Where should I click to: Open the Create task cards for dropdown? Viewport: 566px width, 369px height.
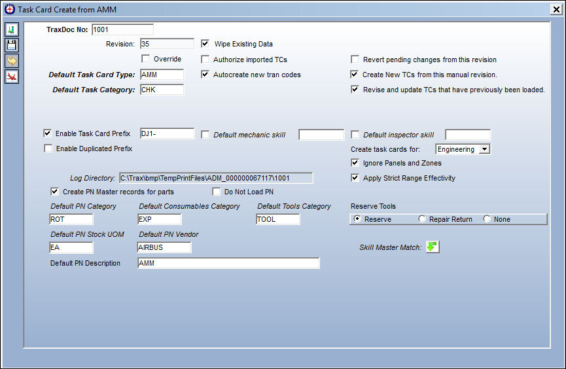pos(484,149)
